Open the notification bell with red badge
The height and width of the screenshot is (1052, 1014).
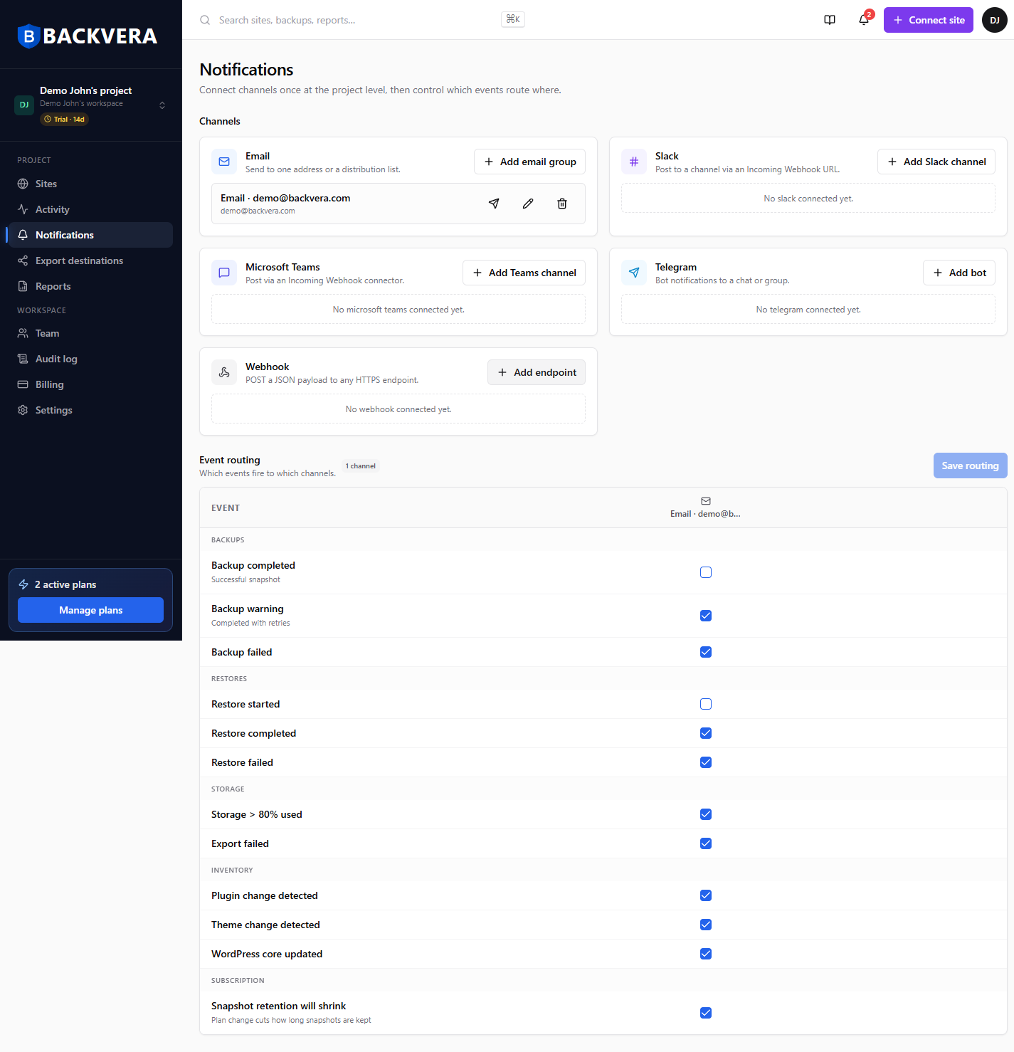[864, 20]
